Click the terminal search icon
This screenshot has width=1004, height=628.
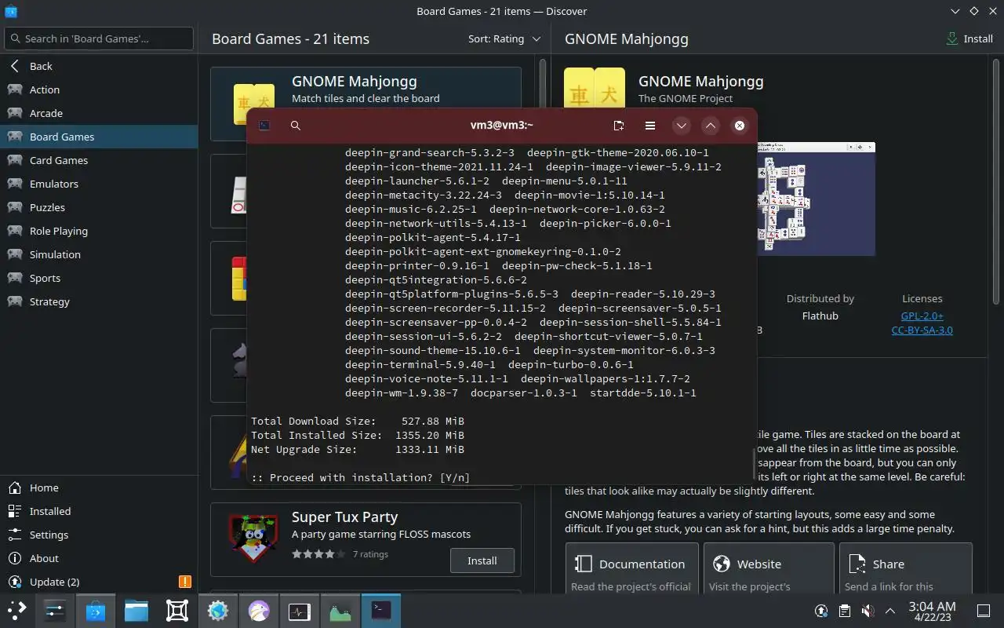[296, 126]
